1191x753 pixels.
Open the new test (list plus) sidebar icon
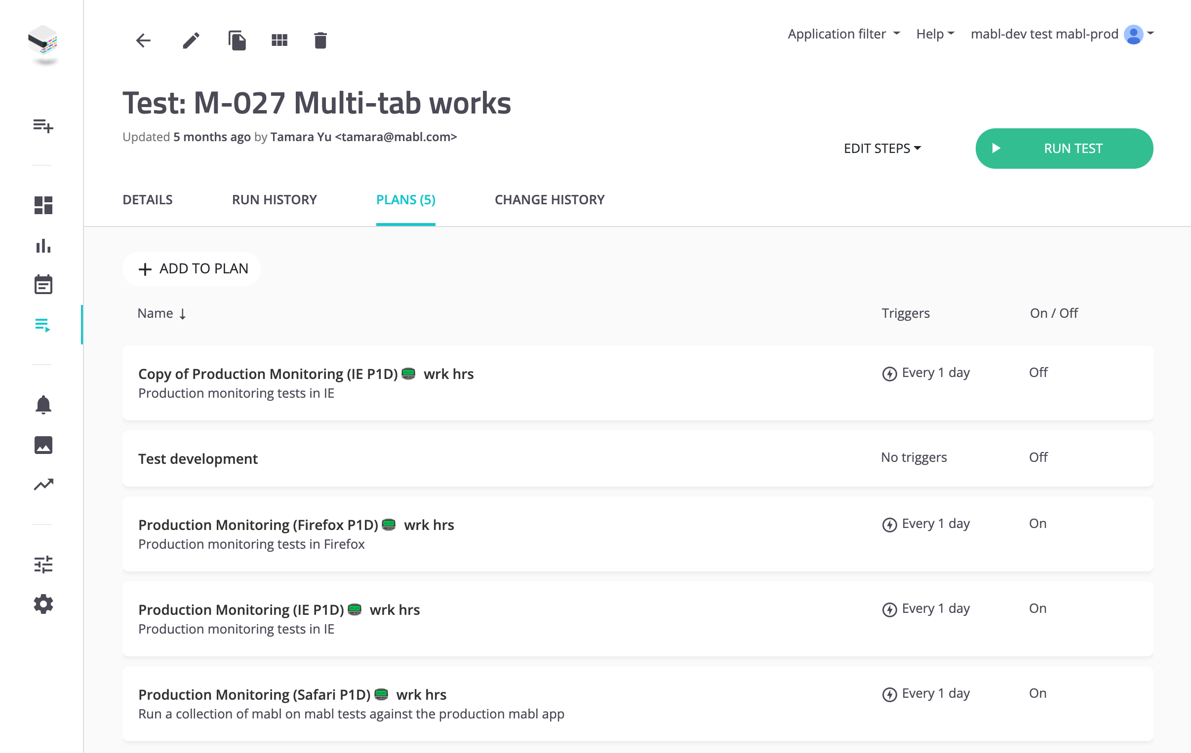pos(43,126)
